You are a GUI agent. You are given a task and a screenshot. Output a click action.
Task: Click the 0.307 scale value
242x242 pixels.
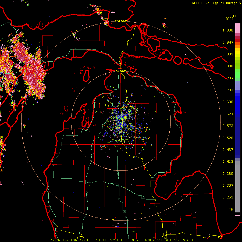pyautogui.click(x=228, y=186)
